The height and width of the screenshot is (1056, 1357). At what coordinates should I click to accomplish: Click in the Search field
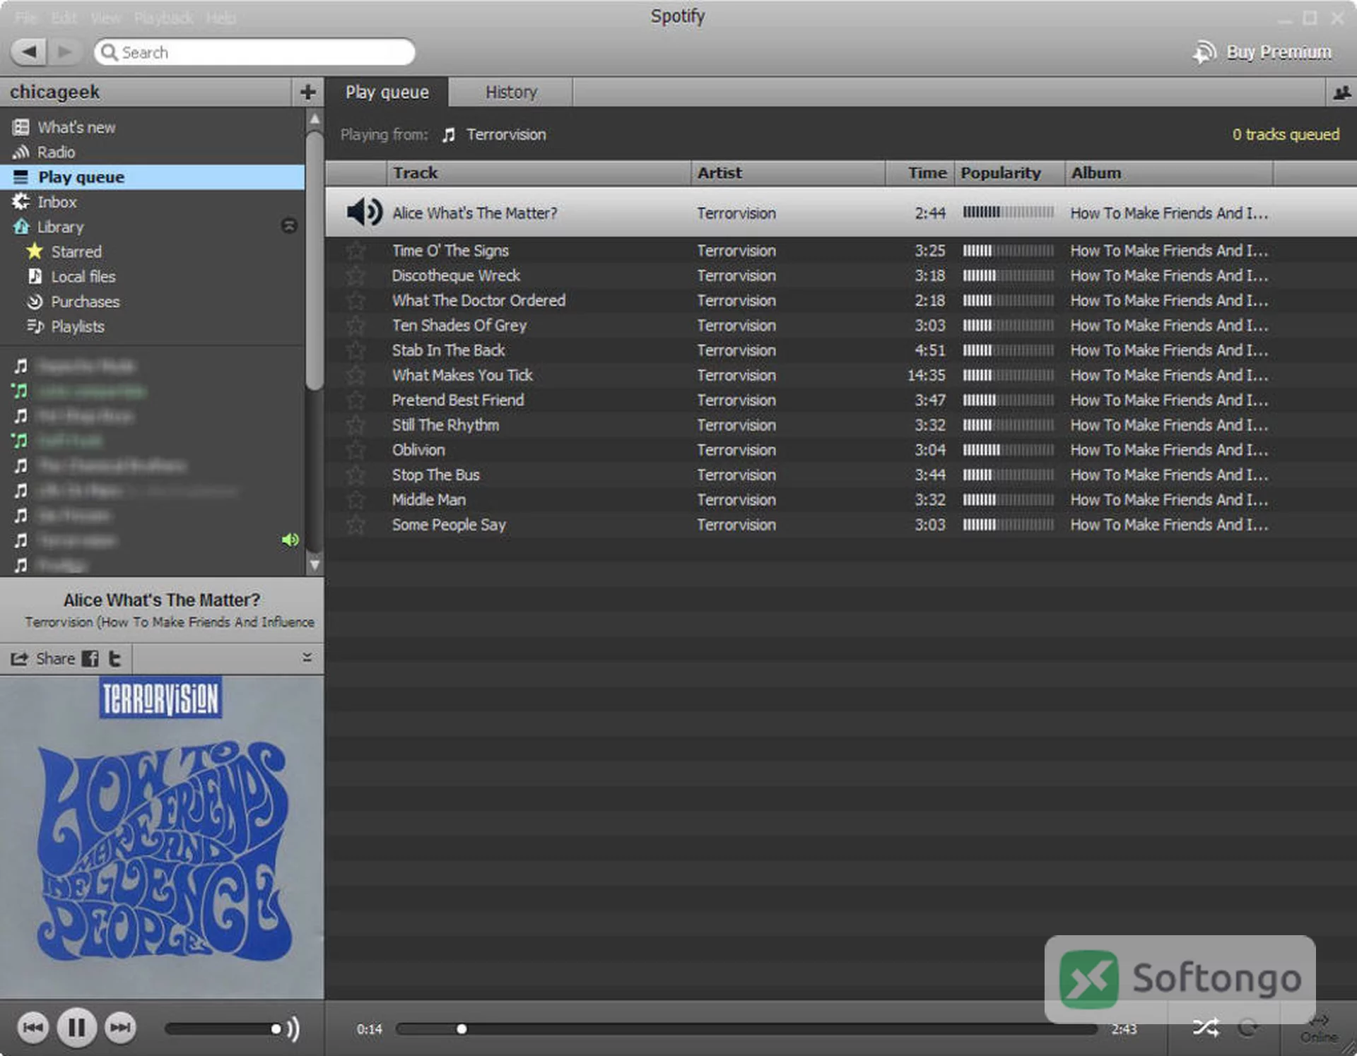[254, 52]
